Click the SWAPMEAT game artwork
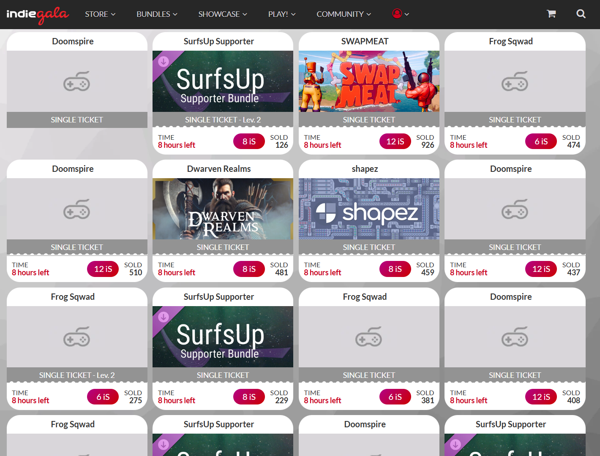Image resolution: width=600 pixels, height=456 pixels. point(369,81)
